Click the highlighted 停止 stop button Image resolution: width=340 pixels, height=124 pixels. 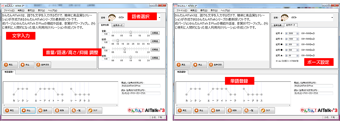(x=28, y=110)
